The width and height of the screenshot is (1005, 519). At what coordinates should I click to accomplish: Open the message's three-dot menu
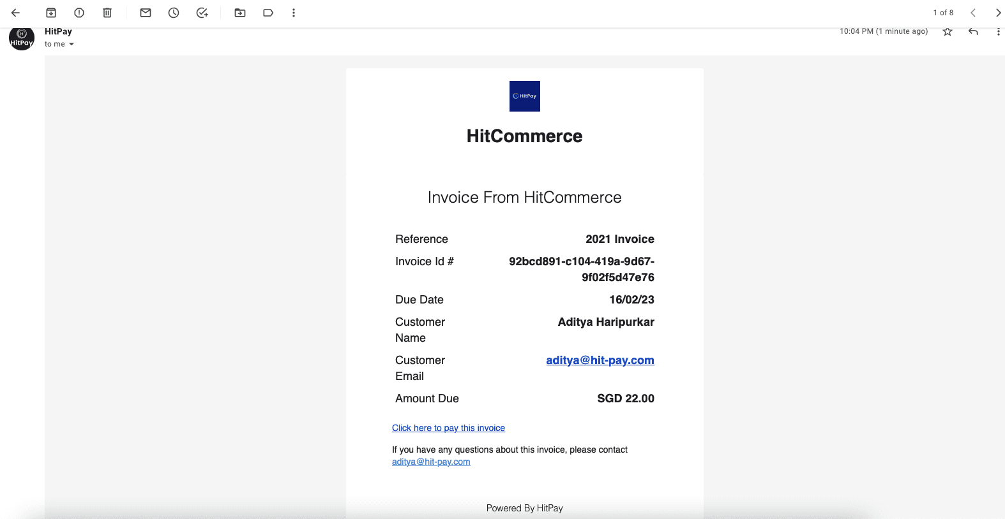click(x=999, y=32)
